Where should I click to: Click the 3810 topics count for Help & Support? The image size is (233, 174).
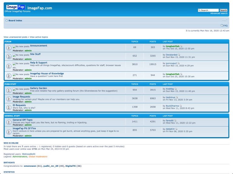(135, 64)
